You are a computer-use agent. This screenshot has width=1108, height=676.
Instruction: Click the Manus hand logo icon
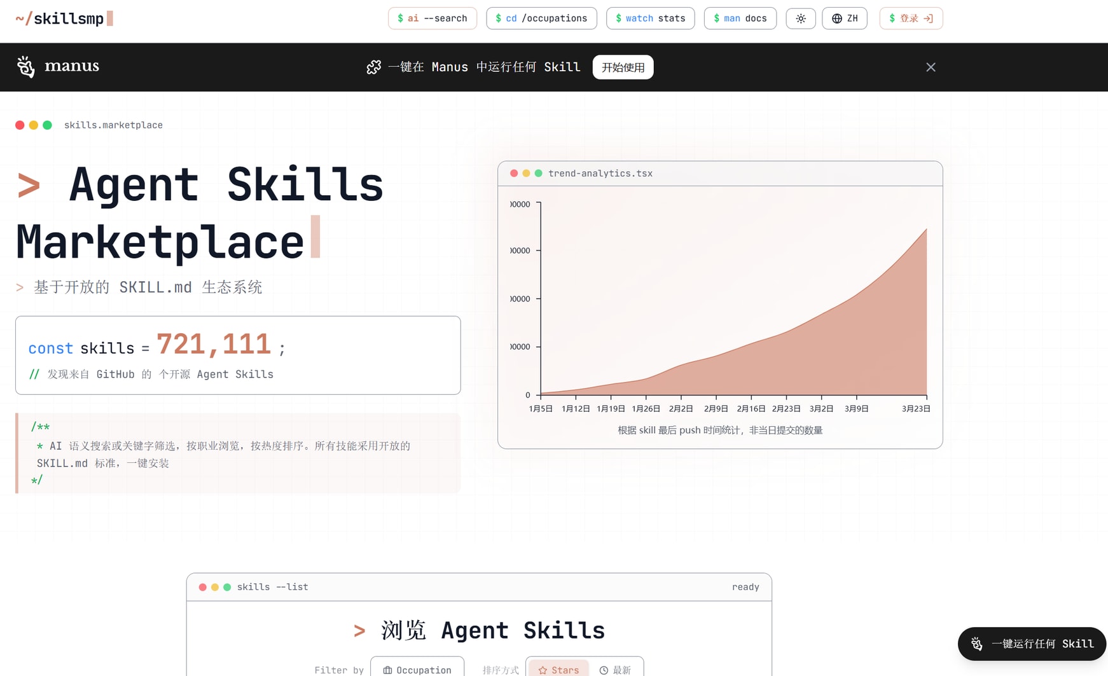[x=25, y=67]
